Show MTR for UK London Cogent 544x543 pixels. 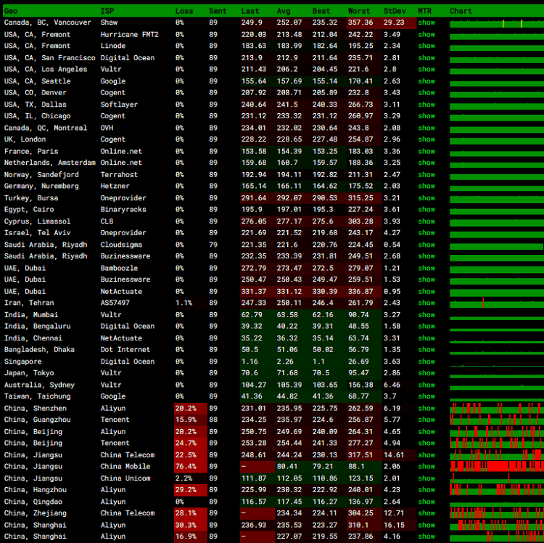tap(426, 139)
